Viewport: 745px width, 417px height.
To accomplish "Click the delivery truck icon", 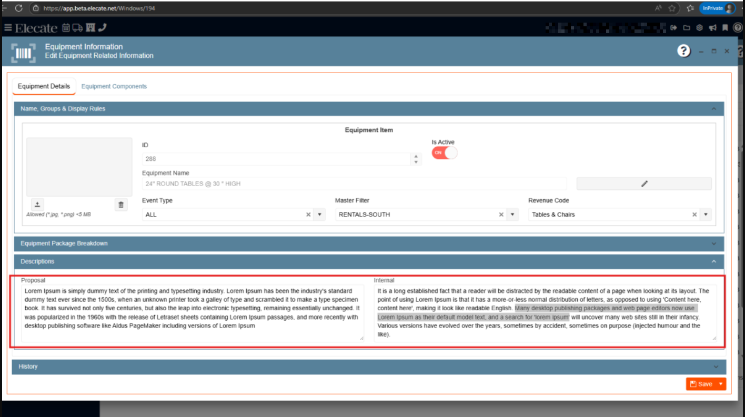I will click(x=77, y=28).
